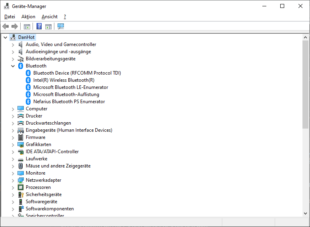Expand the Grafikkarten category
Screen dimensions: 310x227
pyautogui.click(x=13, y=145)
